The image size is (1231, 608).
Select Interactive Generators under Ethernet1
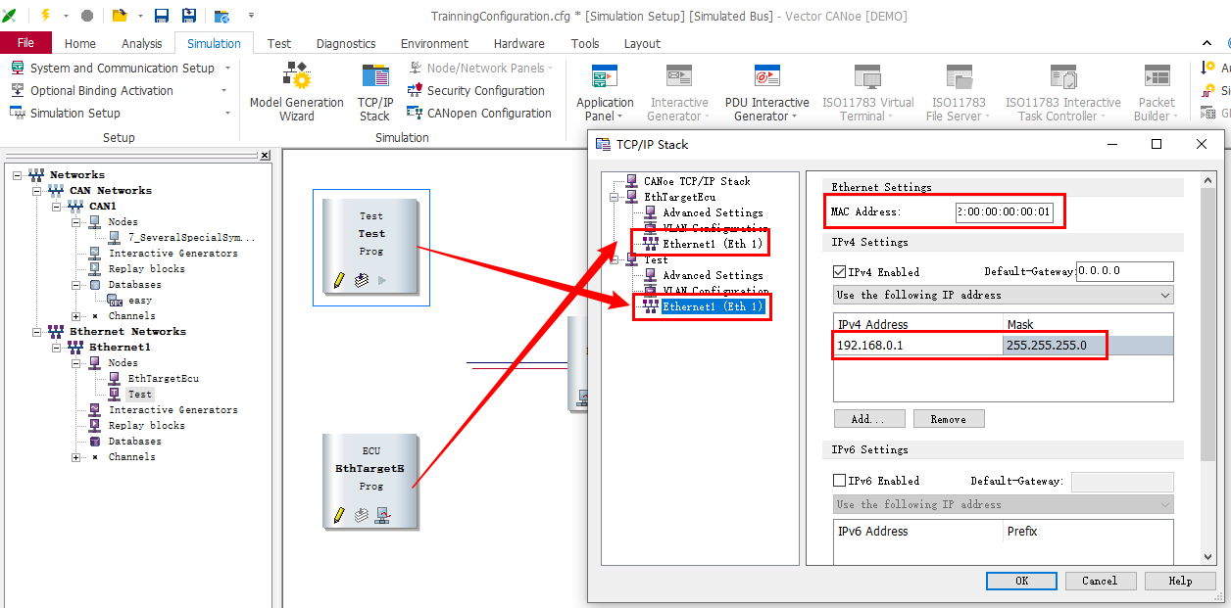(172, 410)
